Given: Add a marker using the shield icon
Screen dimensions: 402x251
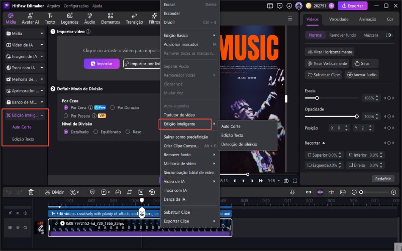Looking at the screenshot, I should [x=92, y=192].
